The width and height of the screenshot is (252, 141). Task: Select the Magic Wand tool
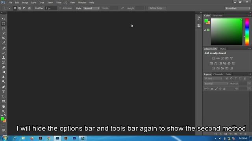coord(4,33)
